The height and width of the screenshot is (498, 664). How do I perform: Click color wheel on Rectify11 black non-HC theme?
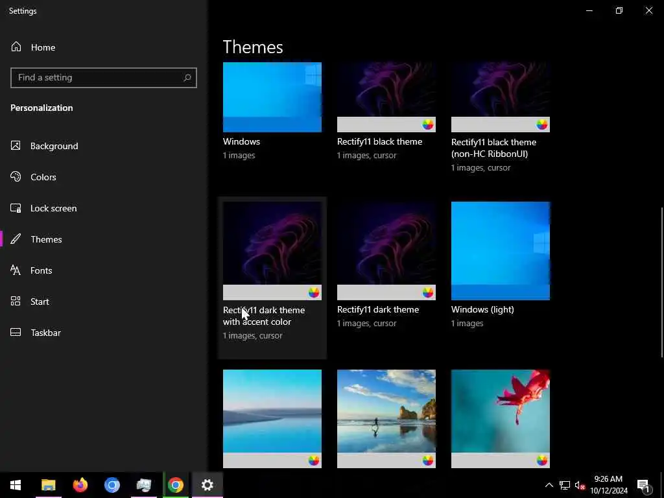click(x=542, y=124)
